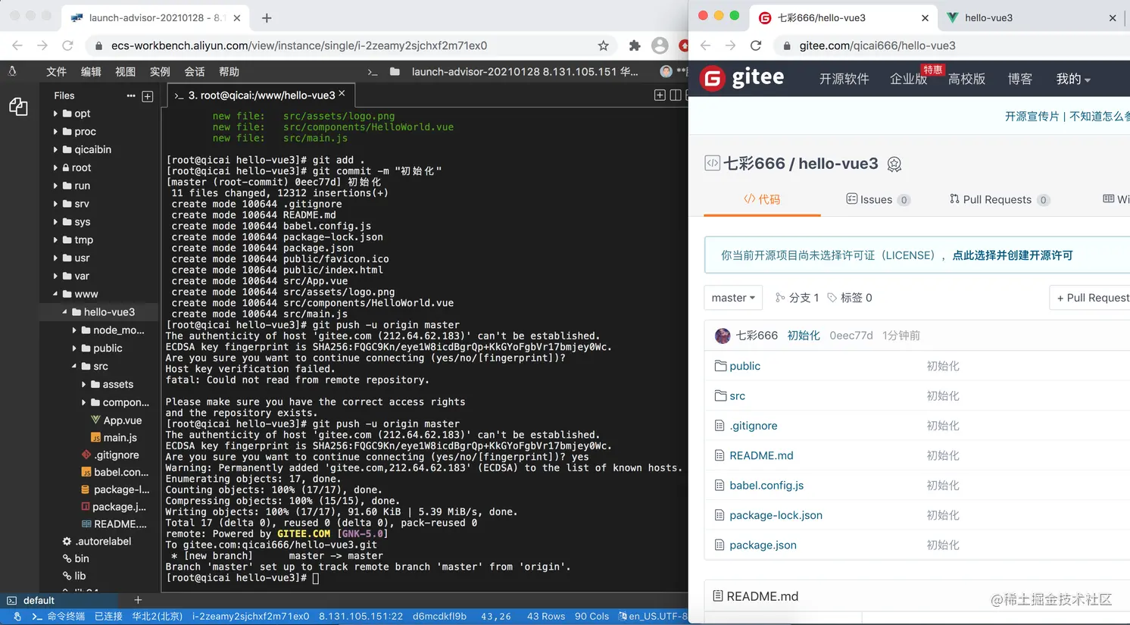Open the 帮助 menu
The width and height of the screenshot is (1130, 625).
229,72
